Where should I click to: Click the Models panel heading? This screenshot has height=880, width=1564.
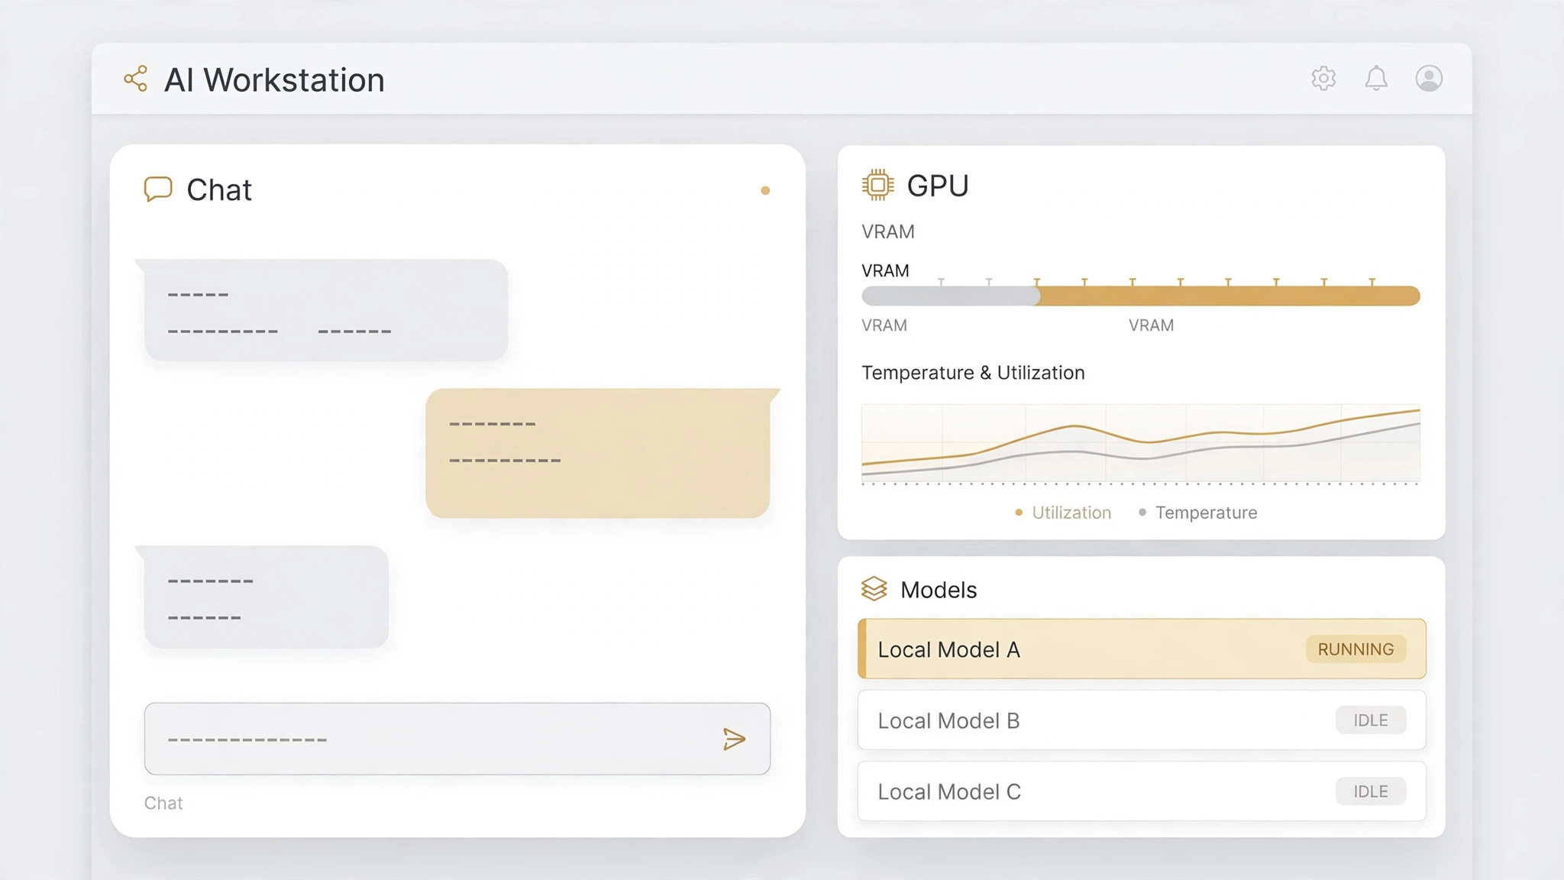pyautogui.click(x=939, y=590)
